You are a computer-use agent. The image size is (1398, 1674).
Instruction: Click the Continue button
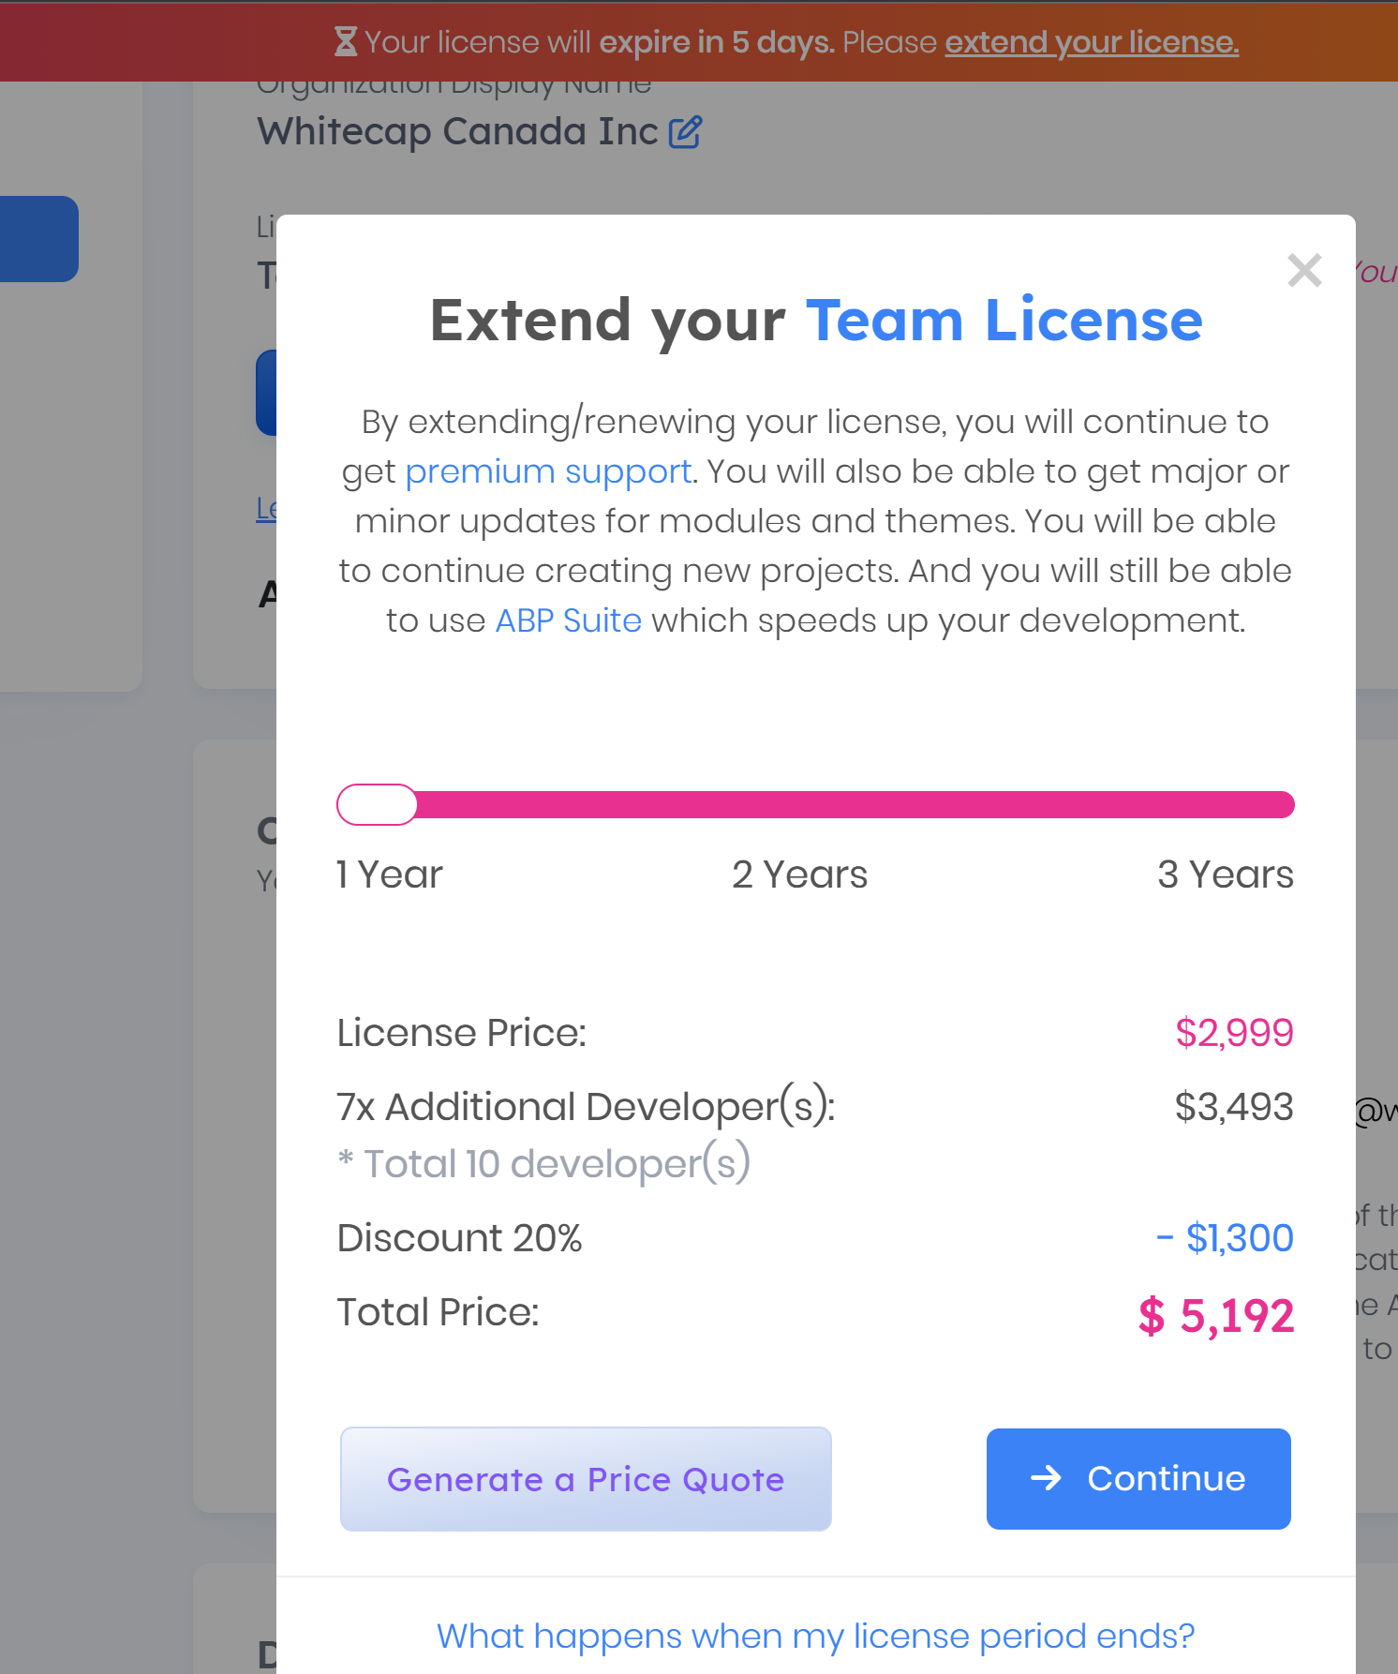(1138, 1478)
